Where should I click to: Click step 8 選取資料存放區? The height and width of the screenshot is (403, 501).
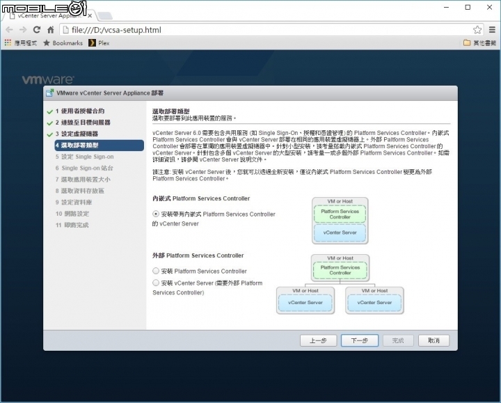(x=80, y=191)
